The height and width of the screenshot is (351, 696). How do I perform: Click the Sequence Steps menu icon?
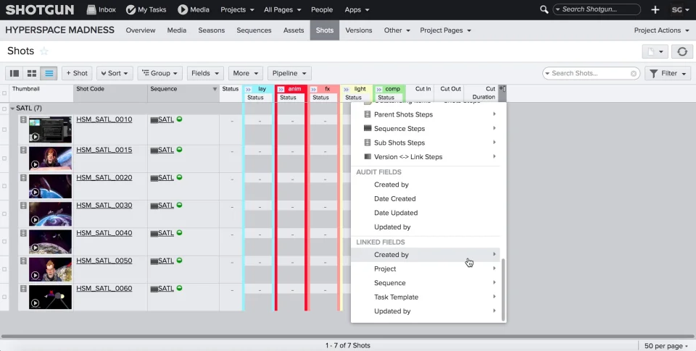point(368,128)
